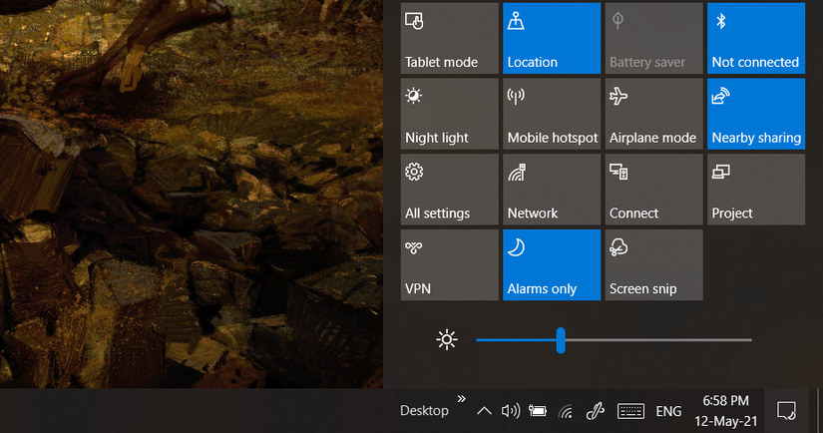Open the Network tile
This screenshot has height=433, width=823.
click(552, 190)
